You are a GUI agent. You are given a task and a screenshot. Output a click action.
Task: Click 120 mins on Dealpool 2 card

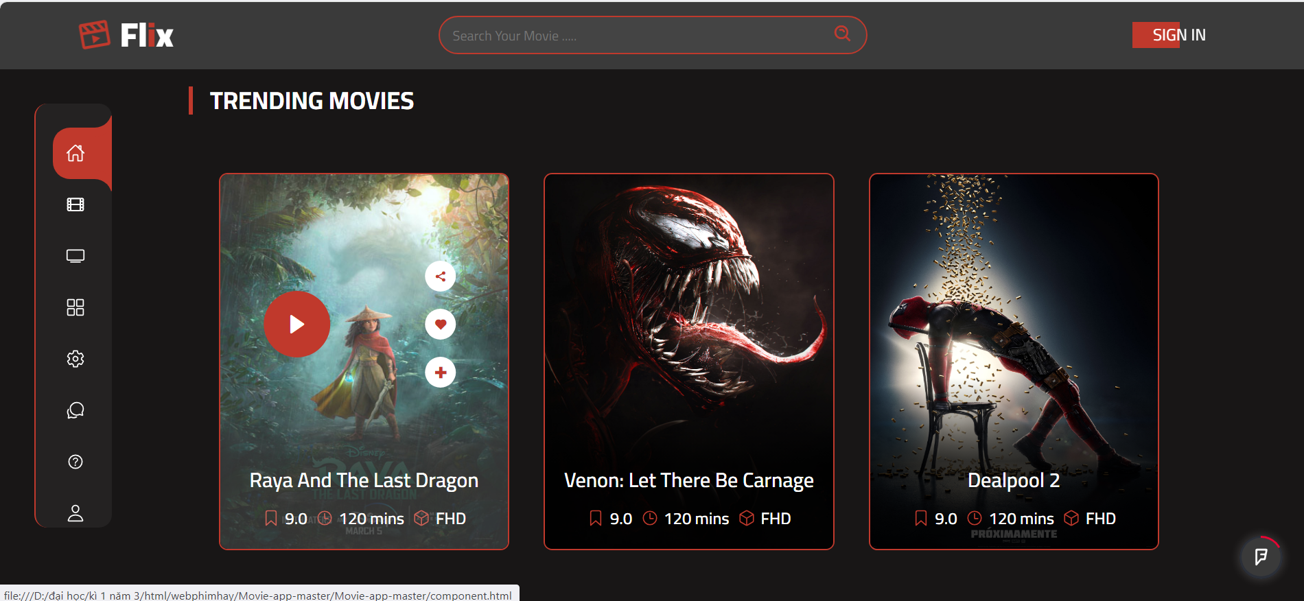click(x=1021, y=519)
